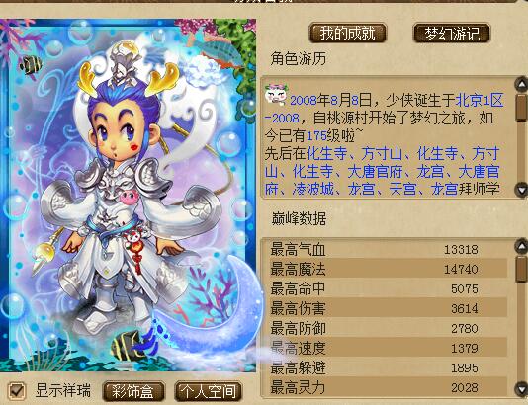Click the down arrow of 巅峰数据 scrollbar
Viewport: 528px width, 405px height.
[x=522, y=388]
